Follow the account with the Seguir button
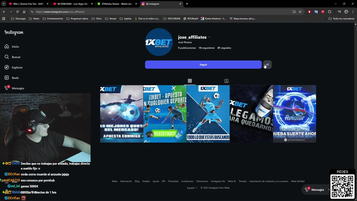357x201 pixels. (x=203, y=65)
